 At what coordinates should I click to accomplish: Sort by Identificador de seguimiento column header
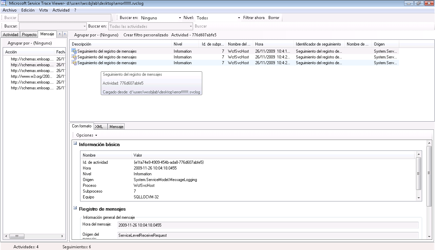tap(319, 44)
